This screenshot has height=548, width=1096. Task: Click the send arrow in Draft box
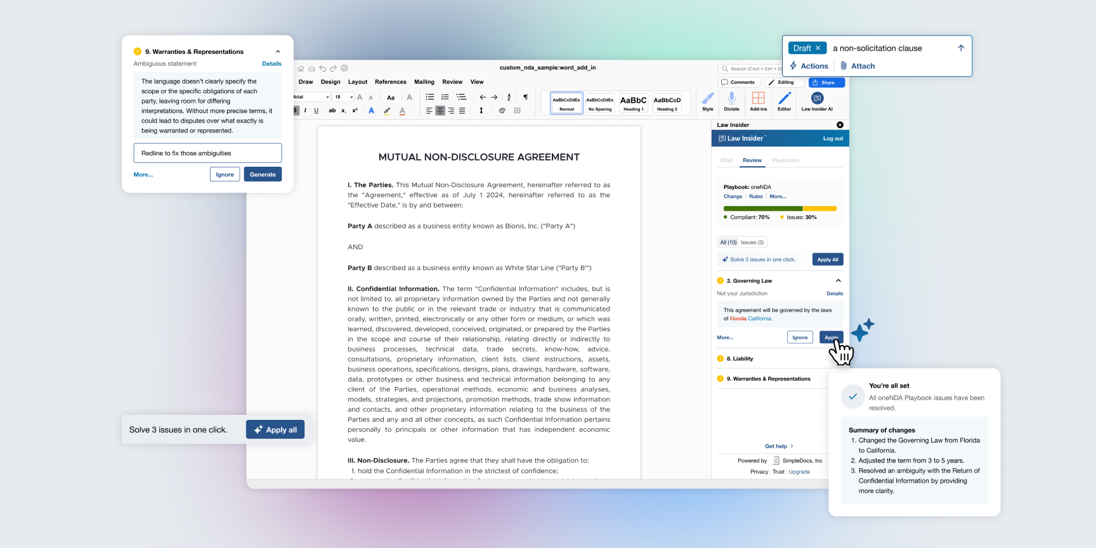(x=961, y=48)
